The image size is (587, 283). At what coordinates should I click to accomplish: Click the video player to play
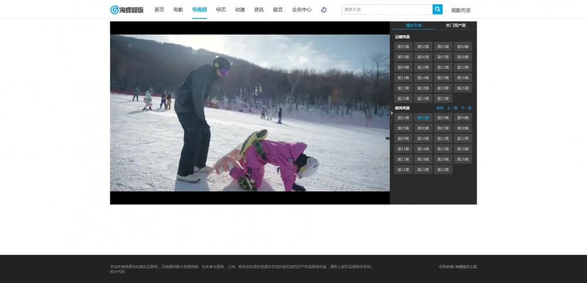pyautogui.click(x=249, y=113)
